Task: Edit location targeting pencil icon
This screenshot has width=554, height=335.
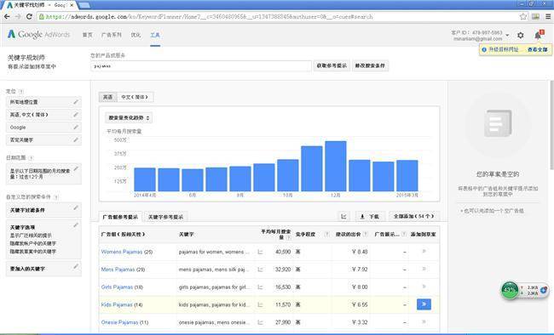Action: [x=76, y=102]
